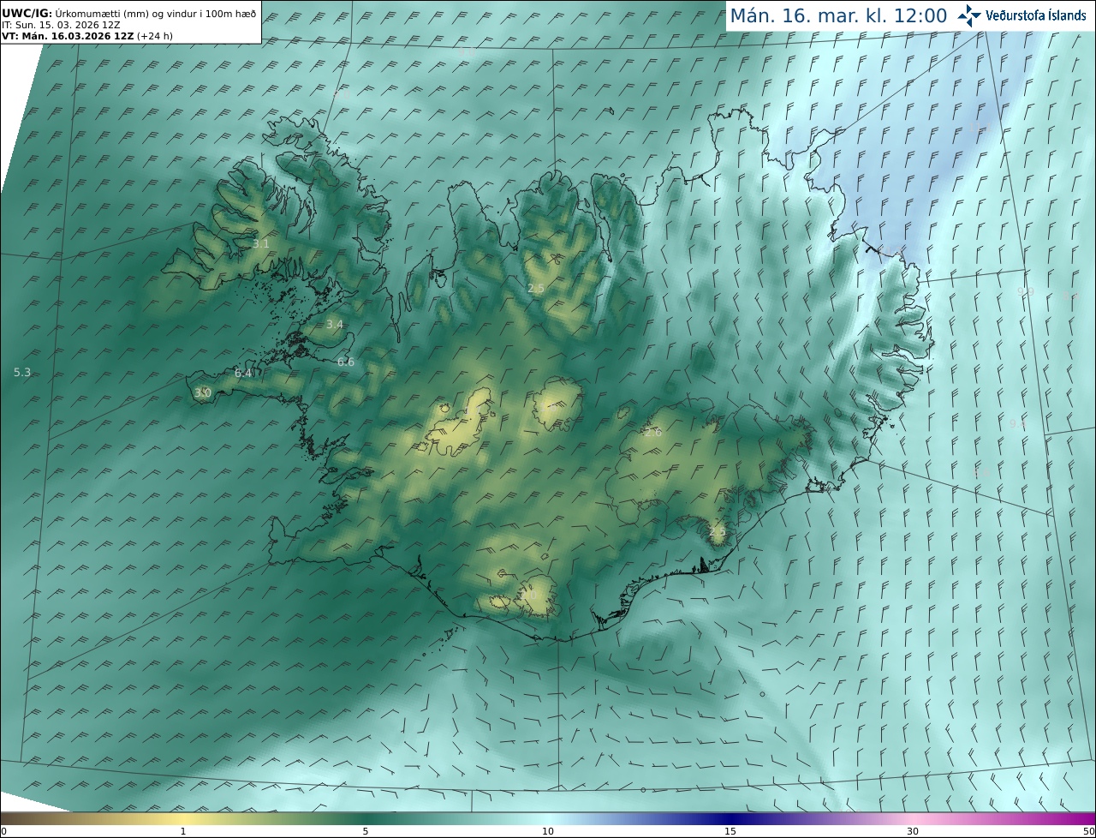Click the '5' label on color scale
Viewport: 1096px width, 838px height.
pyautogui.click(x=366, y=831)
